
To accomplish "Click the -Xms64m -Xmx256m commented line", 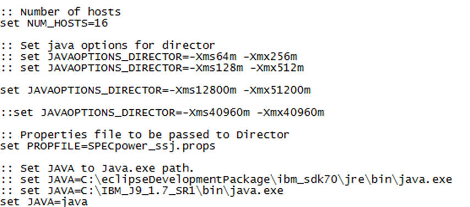I will click(148, 57).
